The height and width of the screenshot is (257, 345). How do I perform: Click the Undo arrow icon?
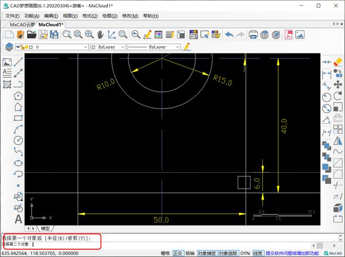click(x=229, y=35)
